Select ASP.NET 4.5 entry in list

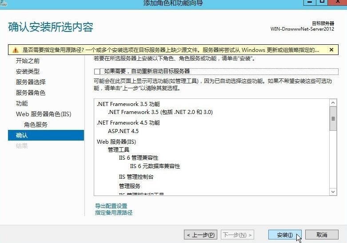point(123,131)
